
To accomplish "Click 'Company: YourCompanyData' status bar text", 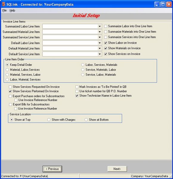I will coord(149,176).
